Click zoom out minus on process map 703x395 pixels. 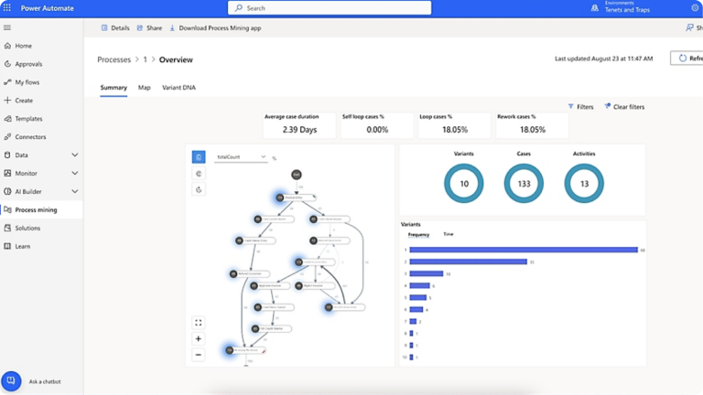[x=199, y=355]
